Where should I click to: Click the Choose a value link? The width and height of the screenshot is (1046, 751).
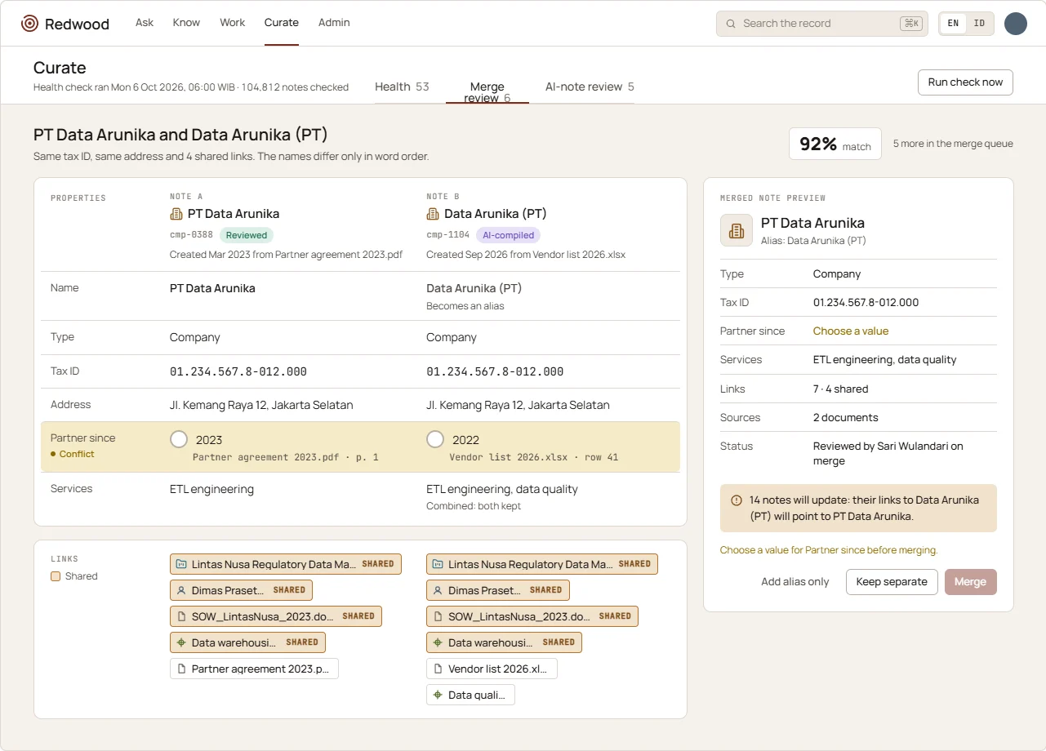click(x=851, y=331)
